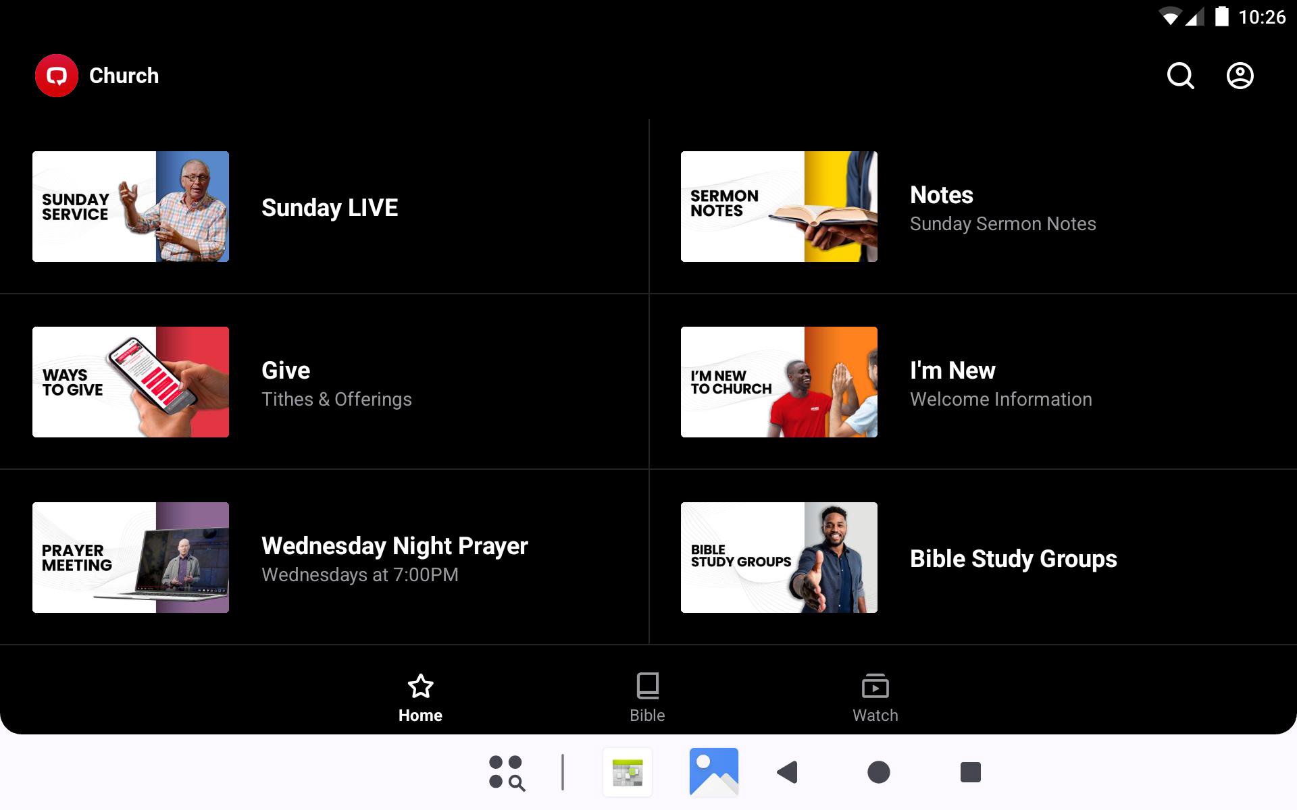The image size is (1297, 810).
Task: Launch the gallery photos app icon
Action: [x=713, y=772]
